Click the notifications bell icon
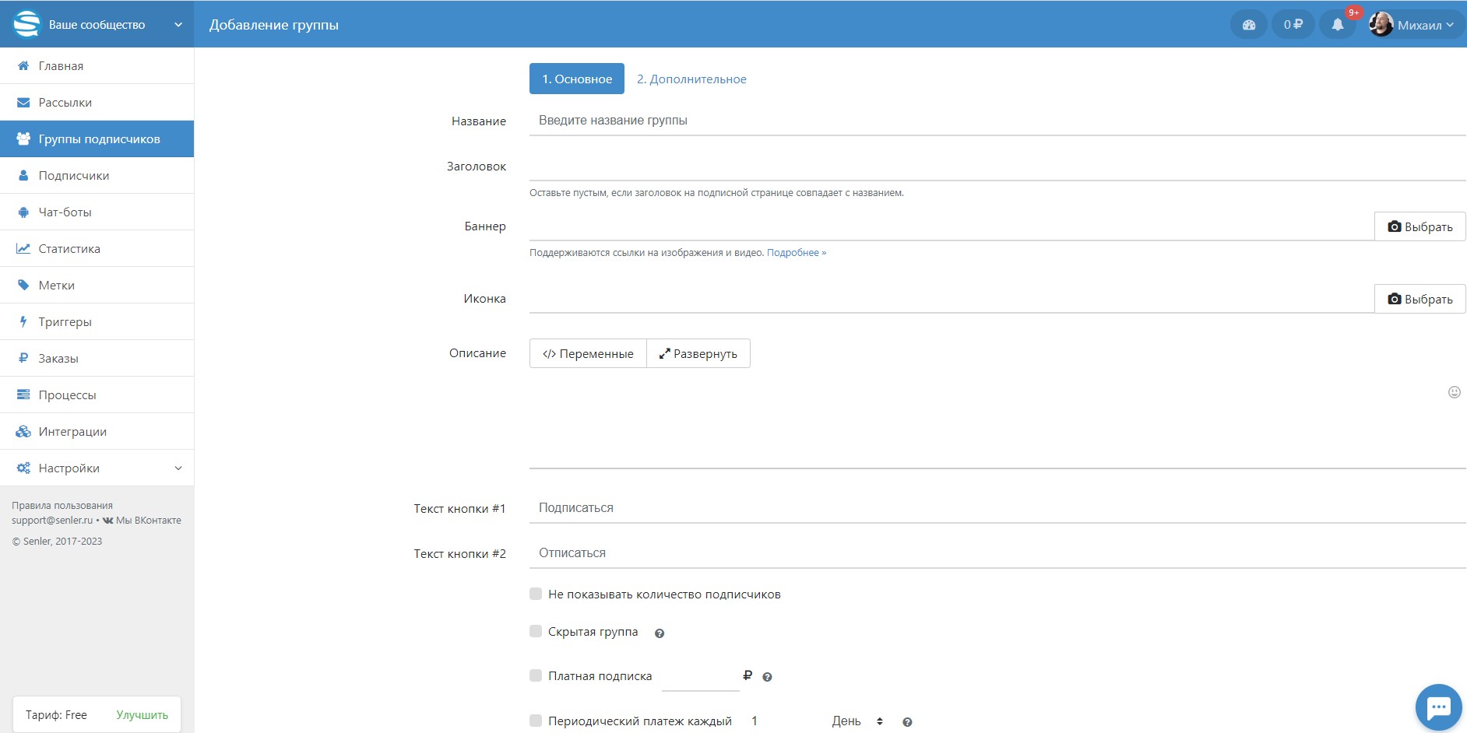The height and width of the screenshot is (733, 1467). click(1337, 25)
